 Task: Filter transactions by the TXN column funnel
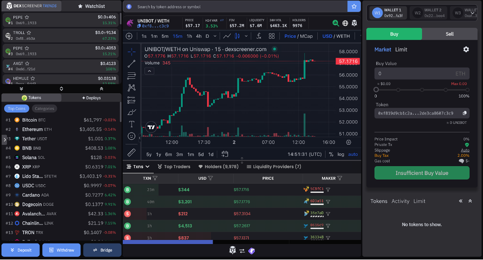pos(155,178)
